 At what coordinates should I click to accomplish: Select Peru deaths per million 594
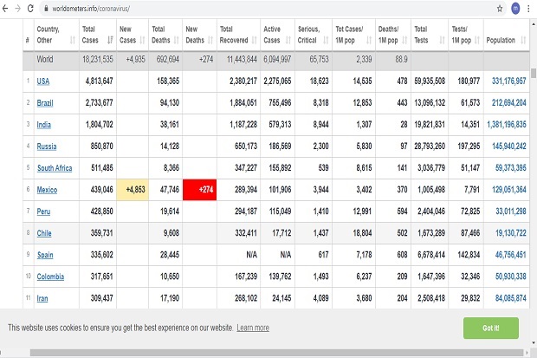[x=393, y=212]
